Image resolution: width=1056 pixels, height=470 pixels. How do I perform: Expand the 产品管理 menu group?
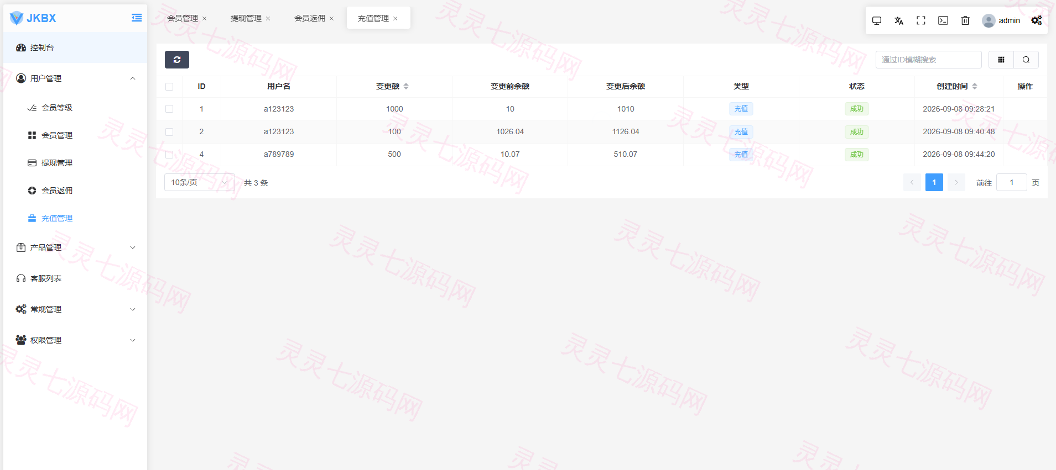(x=75, y=247)
